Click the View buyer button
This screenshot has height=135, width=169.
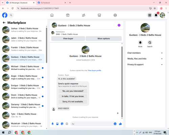(68, 38)
